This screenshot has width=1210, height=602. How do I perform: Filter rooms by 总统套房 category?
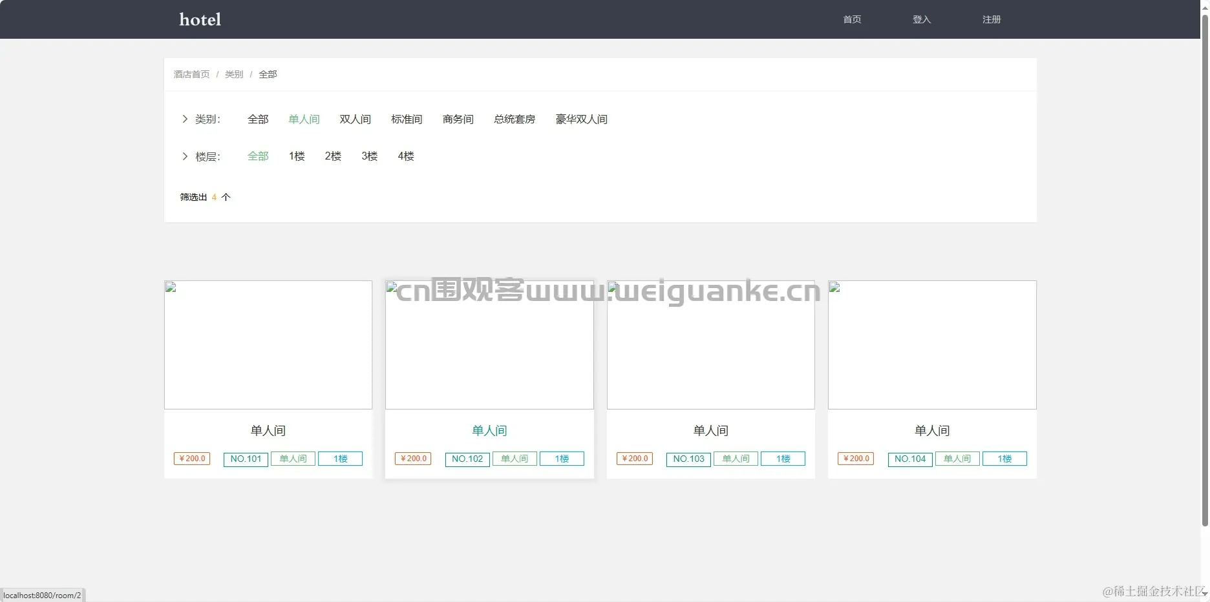click(x=515, y=119)
